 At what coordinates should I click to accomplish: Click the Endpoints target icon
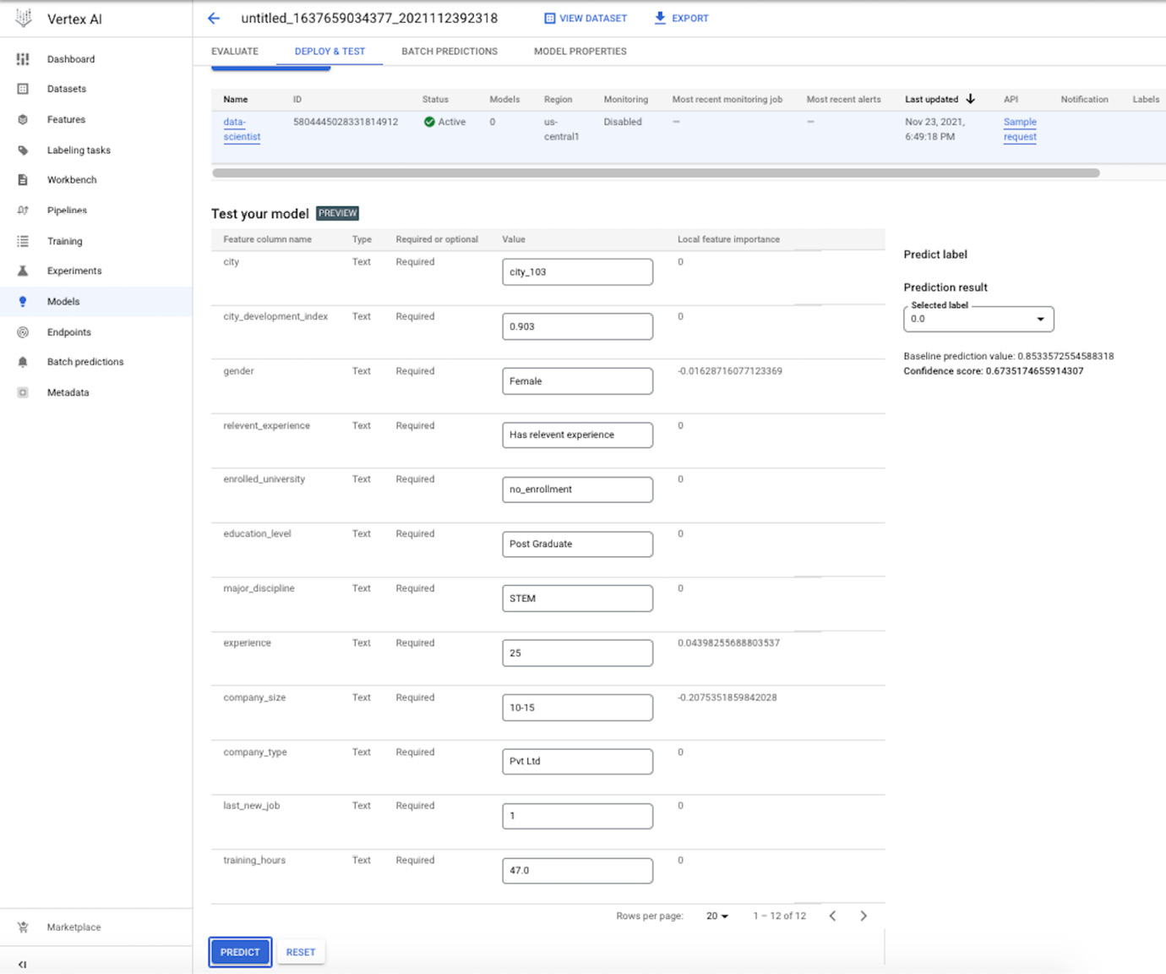coord(23,332)
